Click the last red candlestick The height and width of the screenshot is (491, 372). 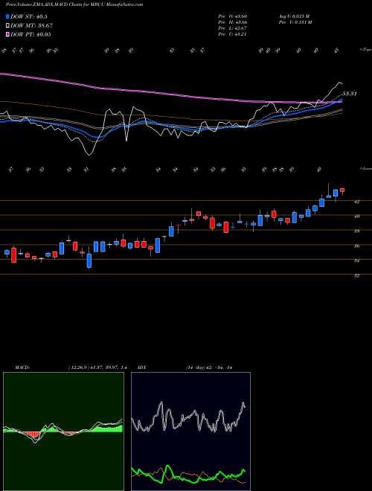(342, 190)
